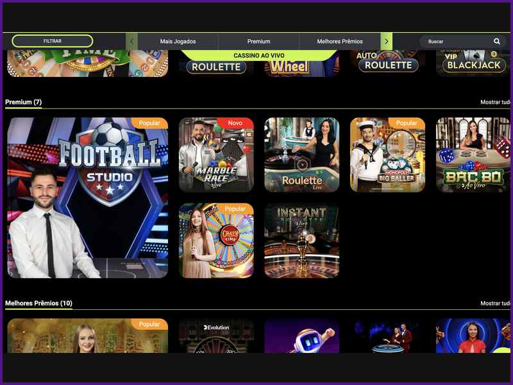This screenshot has height=385, width=513.
Task: Select the Mais Jogados tab
Action: tap(178, 41)
